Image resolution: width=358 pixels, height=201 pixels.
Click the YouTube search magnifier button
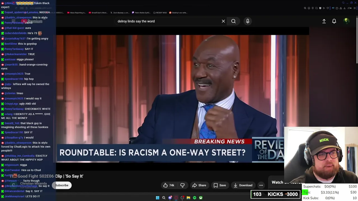(x=233, y=21)
